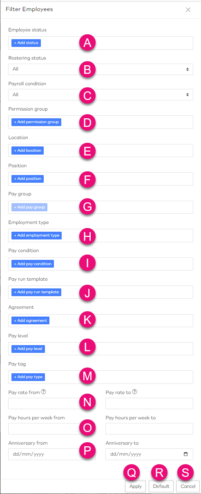The height and width of the screenshot is (494, 201).
Task: Click Add pay run template
Action: pyautogui.click(x=36, y=292)
